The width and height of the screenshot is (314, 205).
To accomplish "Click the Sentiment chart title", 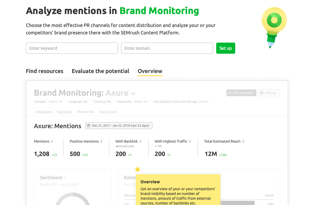I will [51, 177].
